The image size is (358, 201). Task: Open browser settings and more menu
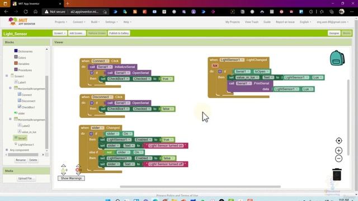(352, 12)
